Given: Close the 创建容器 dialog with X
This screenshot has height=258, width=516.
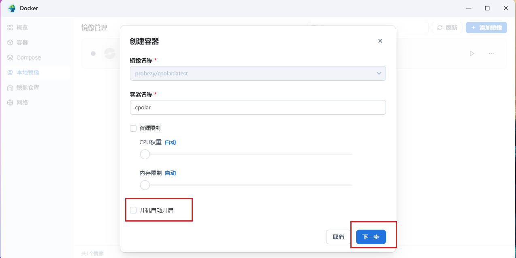Looking at the screenshot, I should pyautogui.click(x=380, y=41).
